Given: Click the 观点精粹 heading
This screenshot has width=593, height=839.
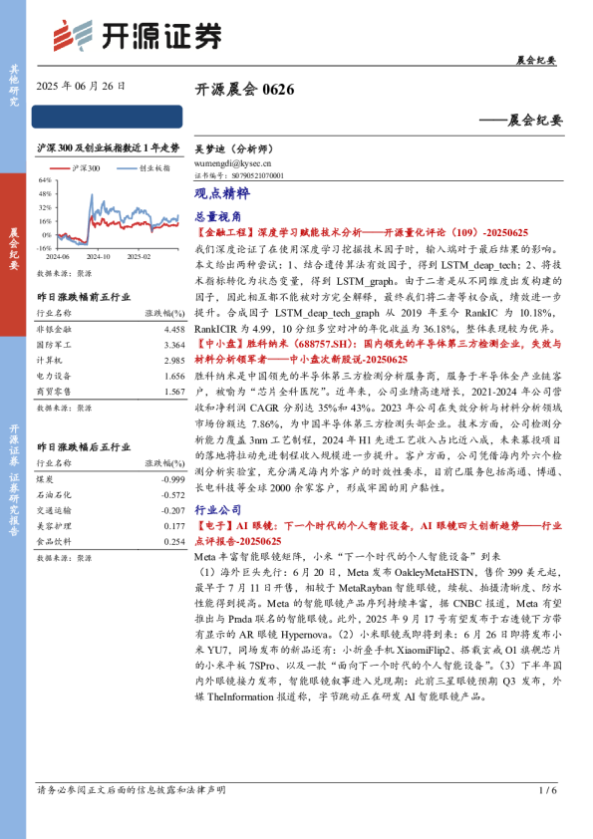Looking at the screenshot, I should coord(222,193).
